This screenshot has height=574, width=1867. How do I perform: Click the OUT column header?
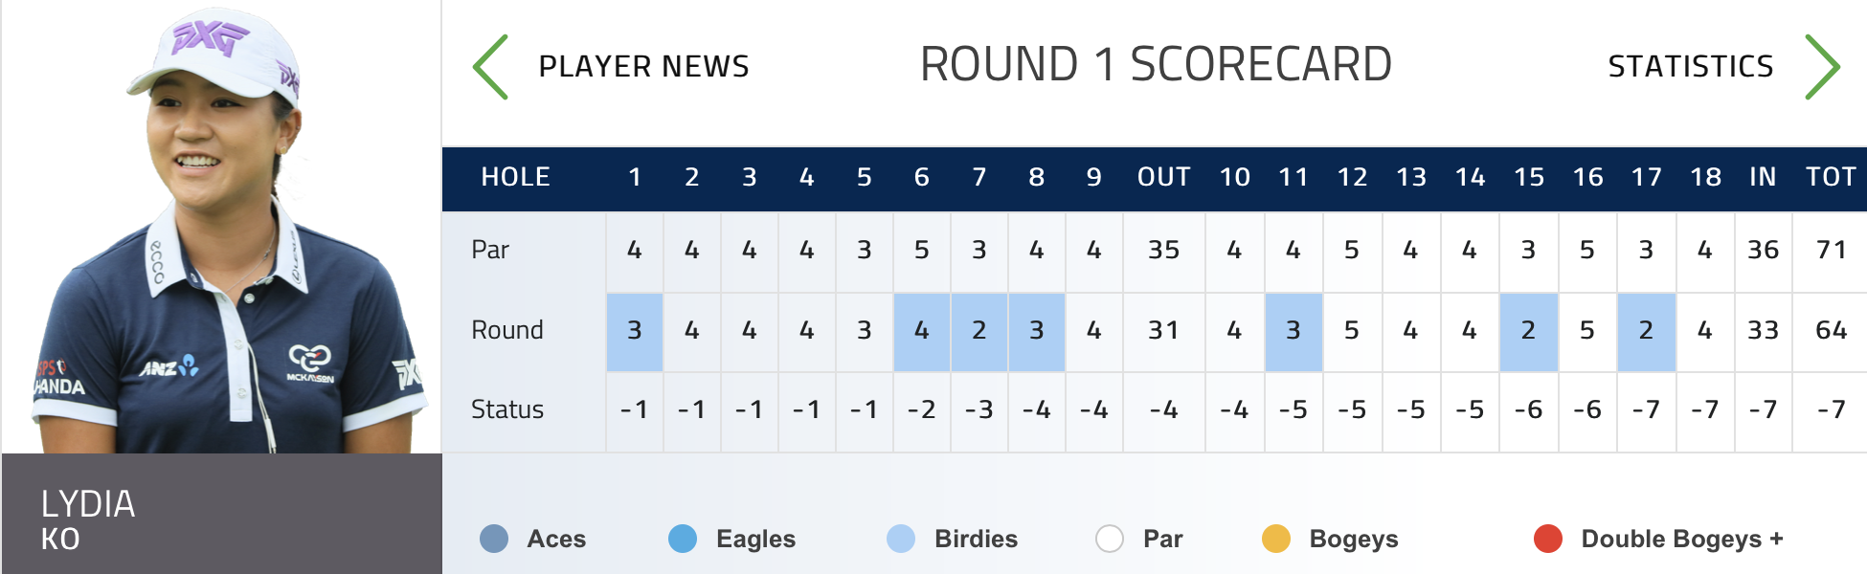(1163, 177)
